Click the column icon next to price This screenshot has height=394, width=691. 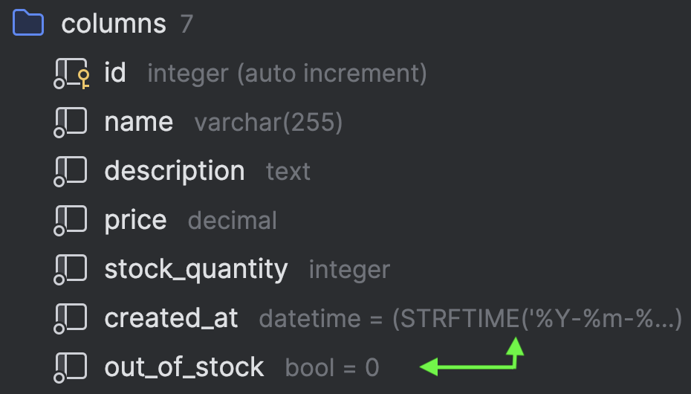click(71, 220)
